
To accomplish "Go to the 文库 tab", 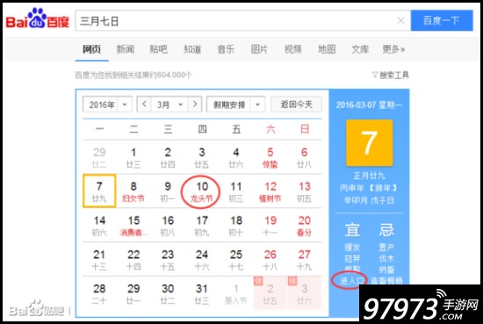I will click(x=360, y=49).
